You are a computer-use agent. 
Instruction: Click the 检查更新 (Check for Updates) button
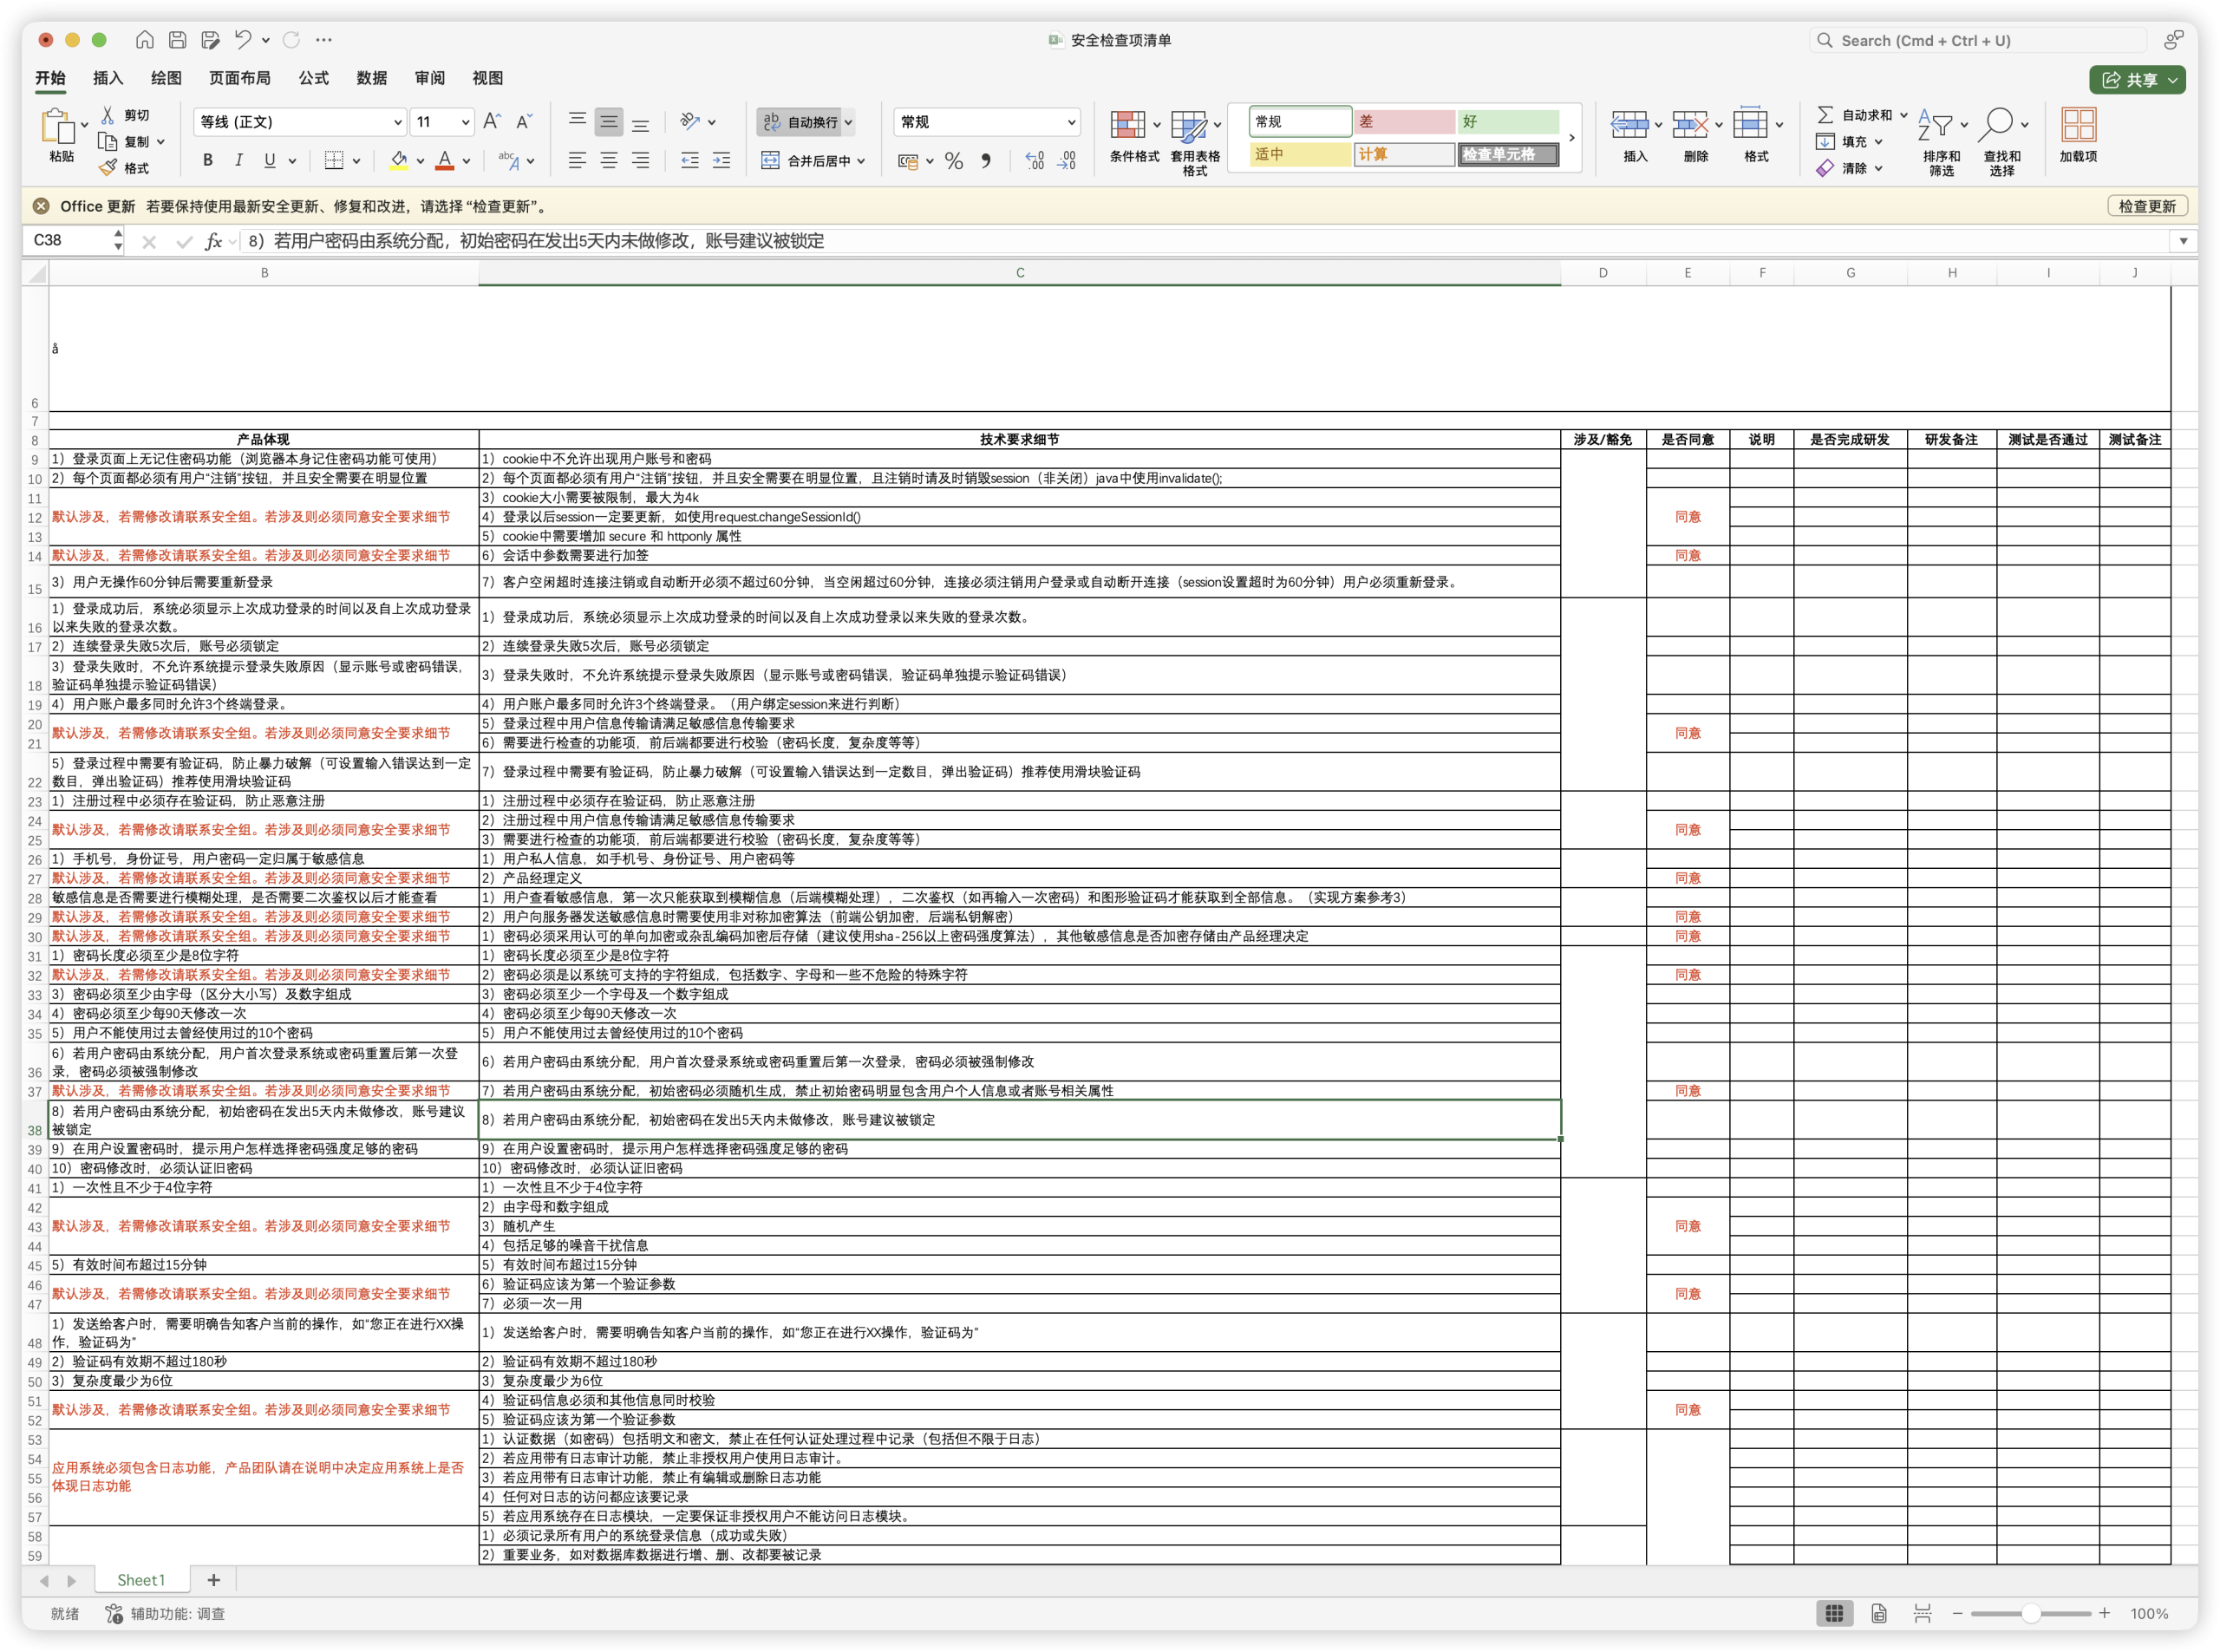[x=2146, y=206]
